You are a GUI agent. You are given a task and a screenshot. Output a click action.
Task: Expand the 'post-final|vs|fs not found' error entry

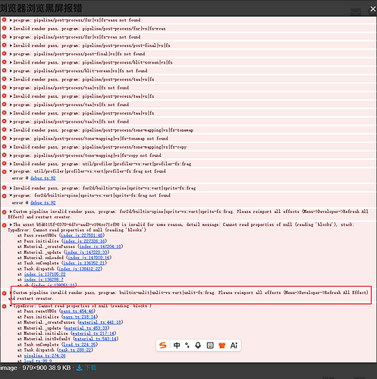pos(11,54)
